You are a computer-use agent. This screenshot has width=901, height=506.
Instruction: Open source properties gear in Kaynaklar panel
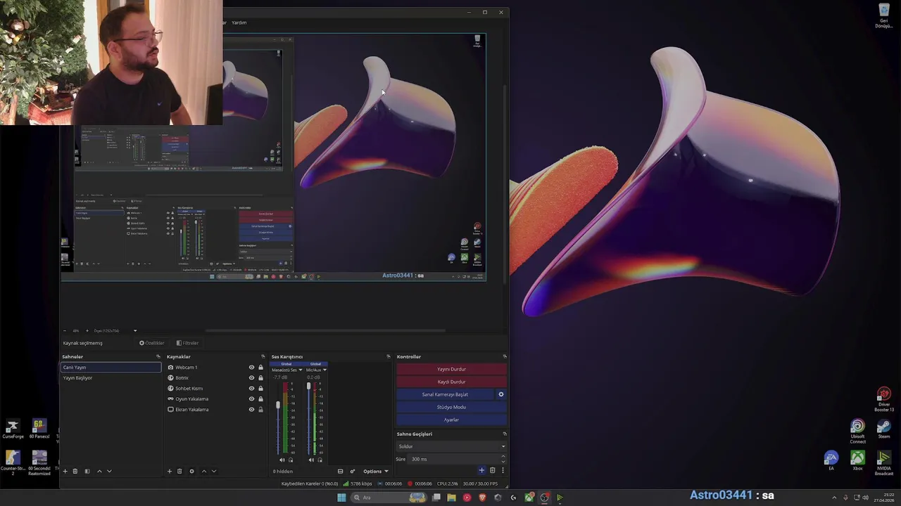tap(191, 471)
